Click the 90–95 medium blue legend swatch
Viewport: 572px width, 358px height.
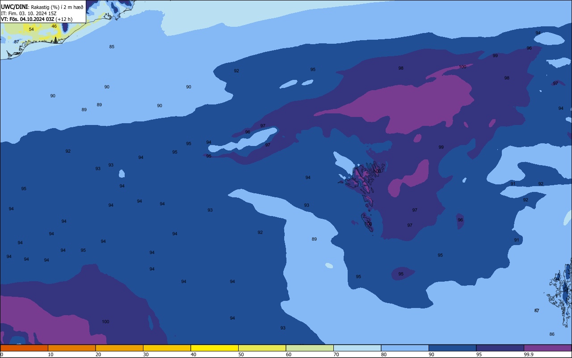452,348
